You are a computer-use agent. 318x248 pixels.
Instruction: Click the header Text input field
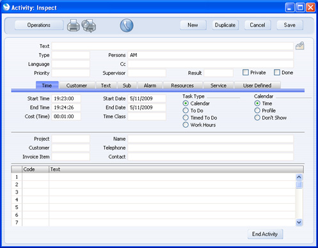click(x=173, y=46)
